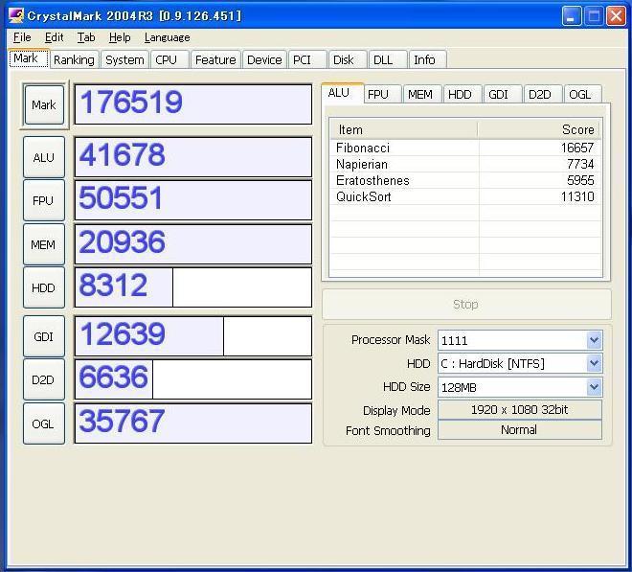The height and width of the screenshot is (572, 632).
Task: Close the CrystalMark window
Action: [x=616, y=16]
